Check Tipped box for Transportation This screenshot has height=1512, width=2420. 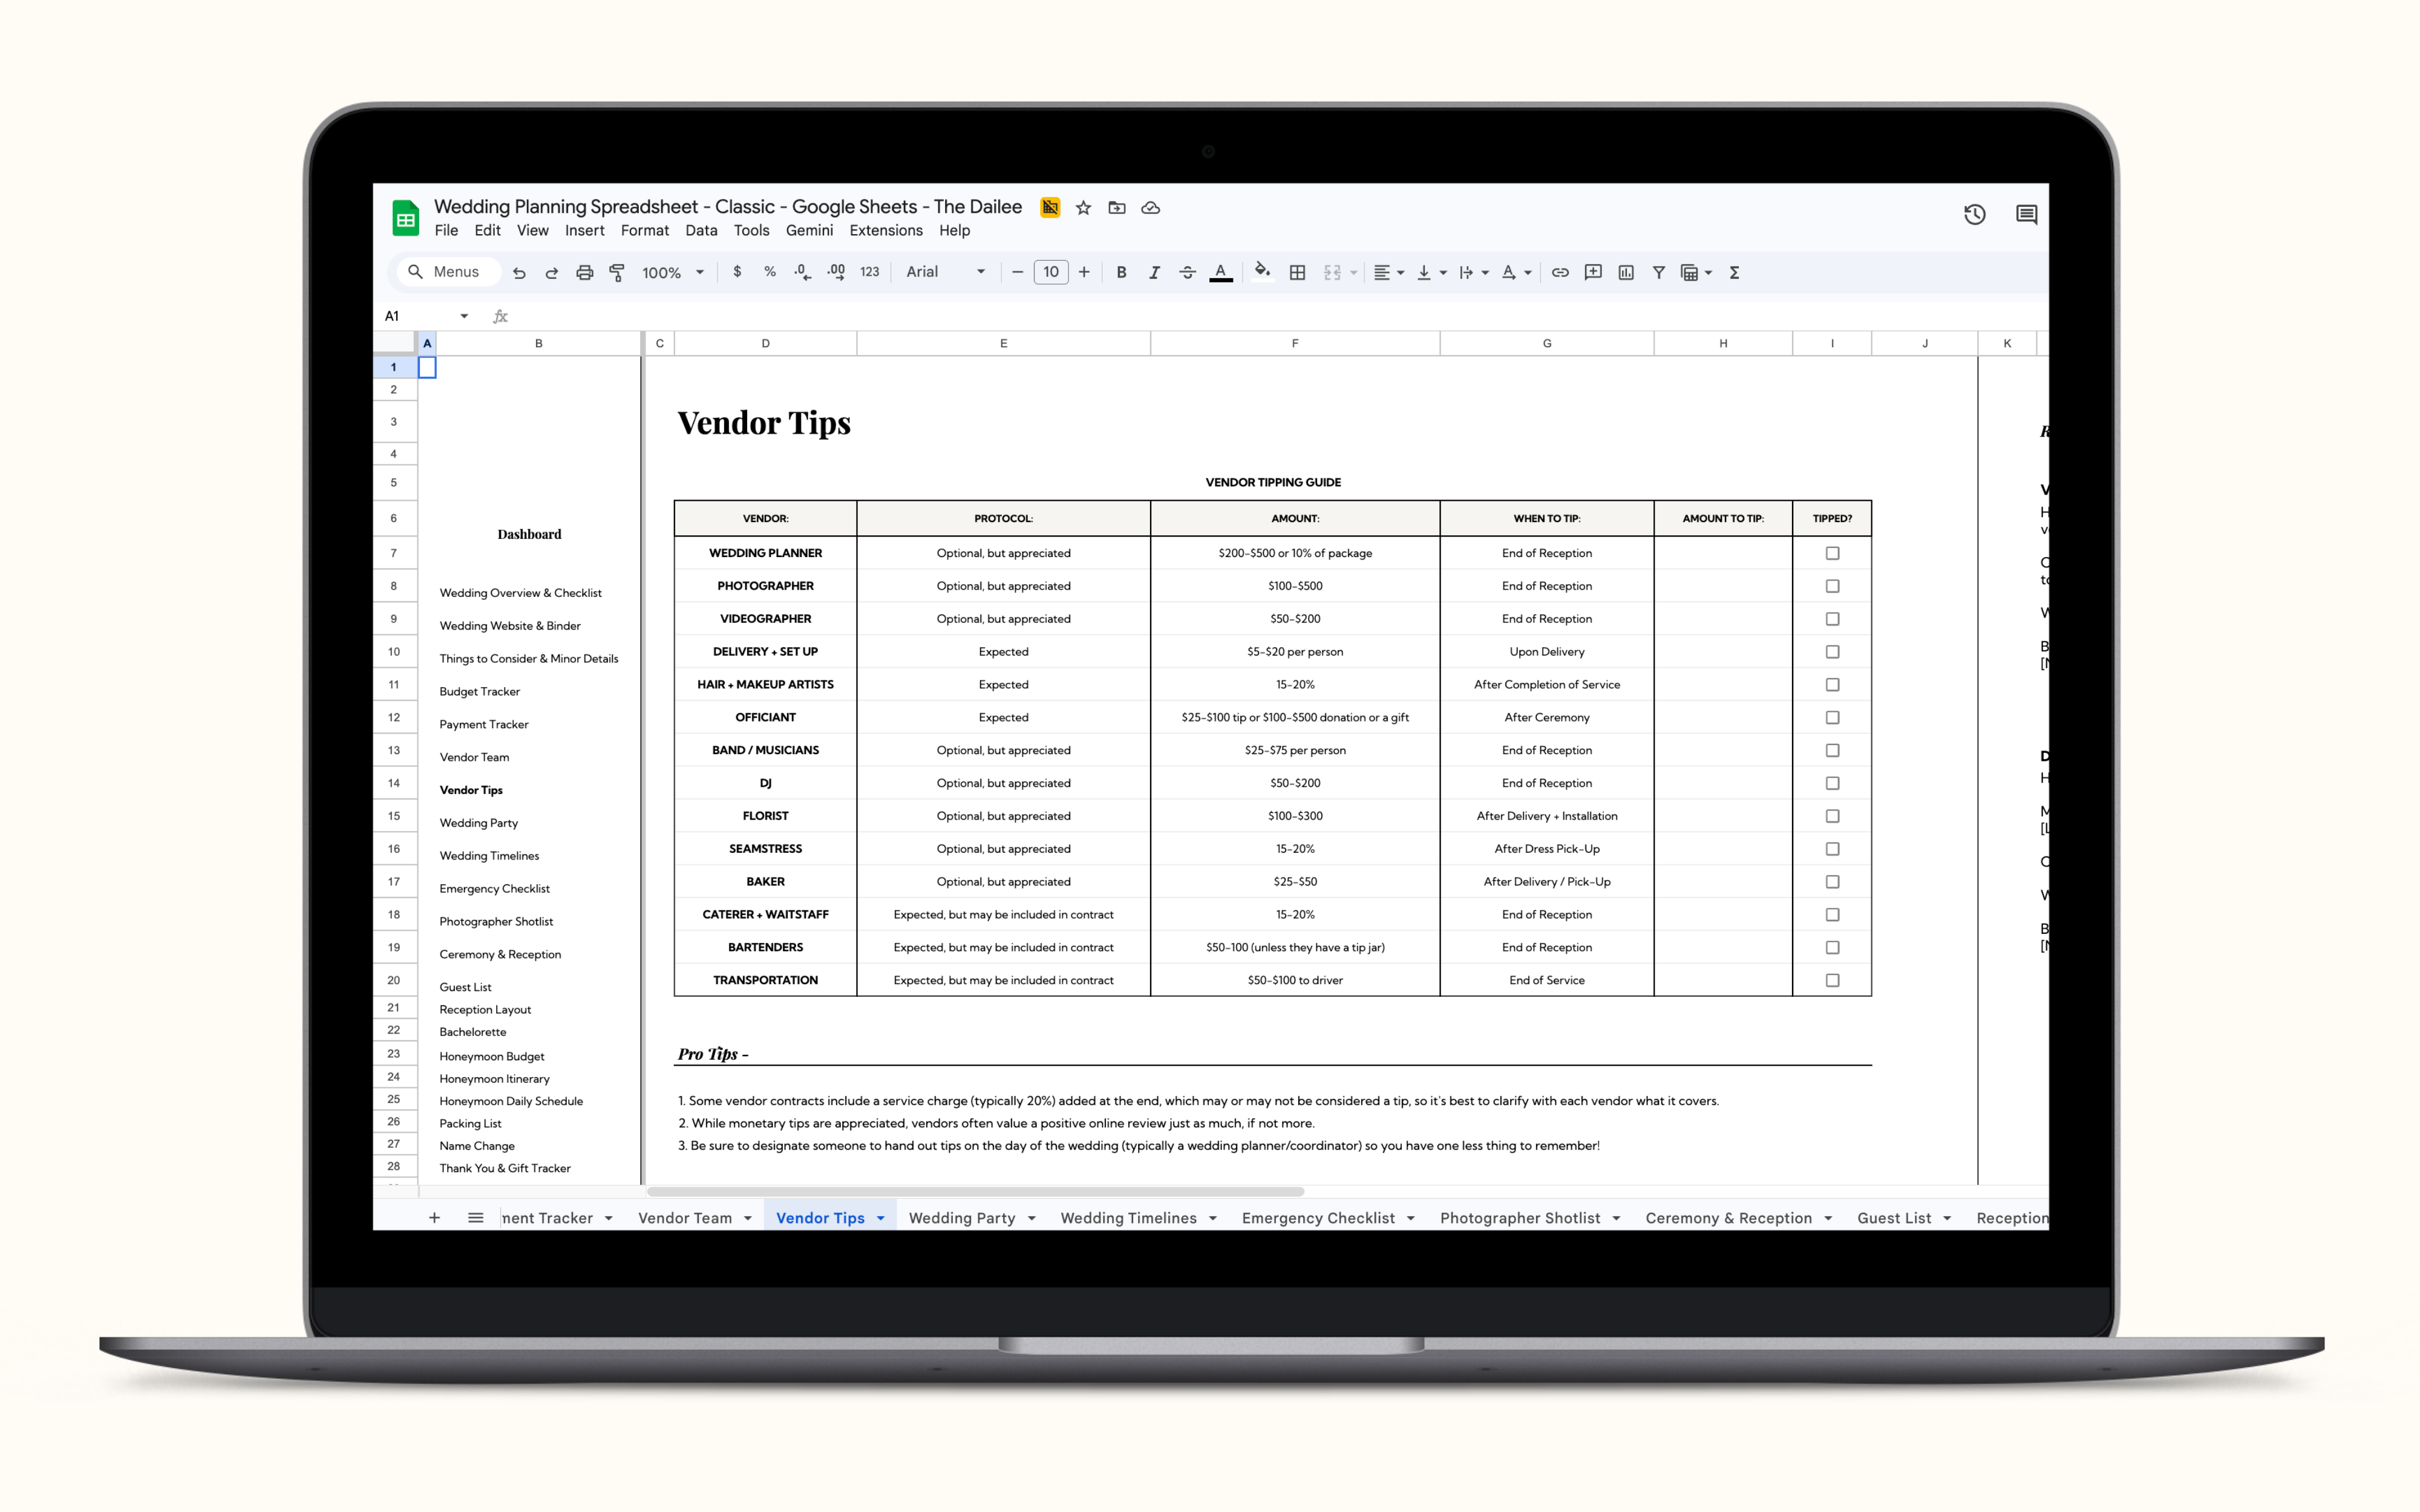pyautogui.click(x=1832, y=980)
